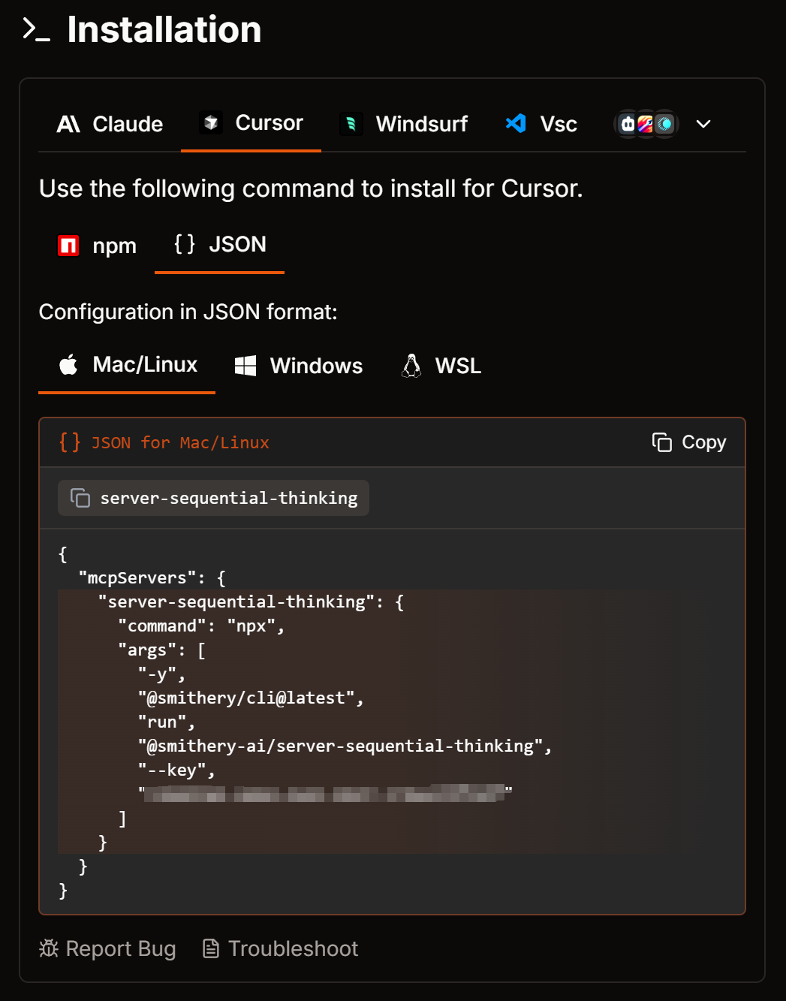Screen dimensions: 786x1001
Task: Choose the JSON configuration tab
Action: (x=219, y=245)
